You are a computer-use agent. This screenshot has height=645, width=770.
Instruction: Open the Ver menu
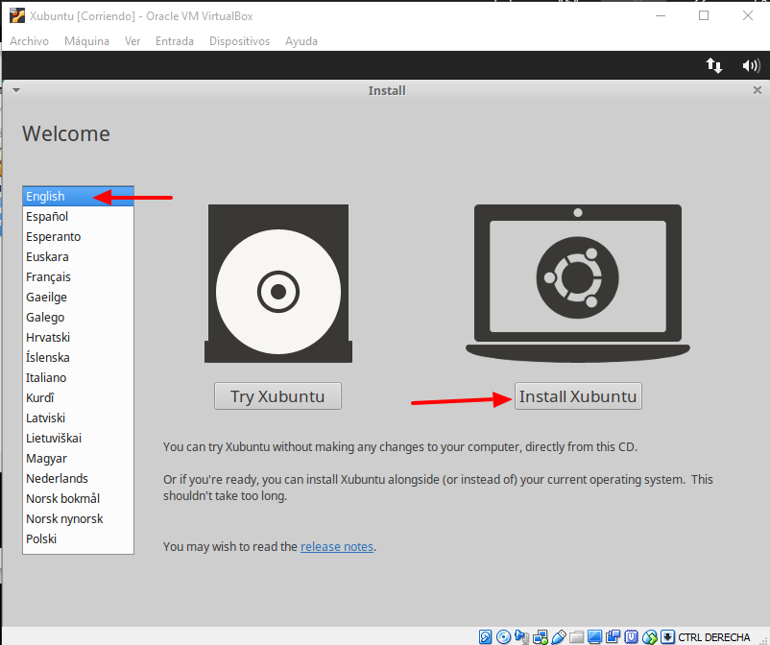tap(132, 41)
